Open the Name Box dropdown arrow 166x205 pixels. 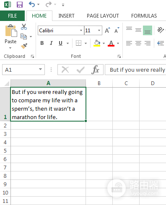click(x=41, y=69)
